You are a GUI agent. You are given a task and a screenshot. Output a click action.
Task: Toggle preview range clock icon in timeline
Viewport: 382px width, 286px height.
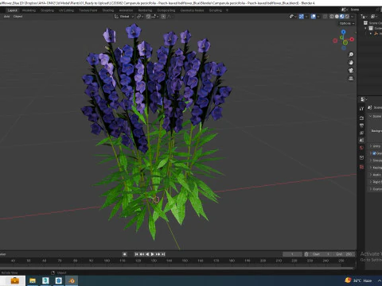tap(306, 254)
